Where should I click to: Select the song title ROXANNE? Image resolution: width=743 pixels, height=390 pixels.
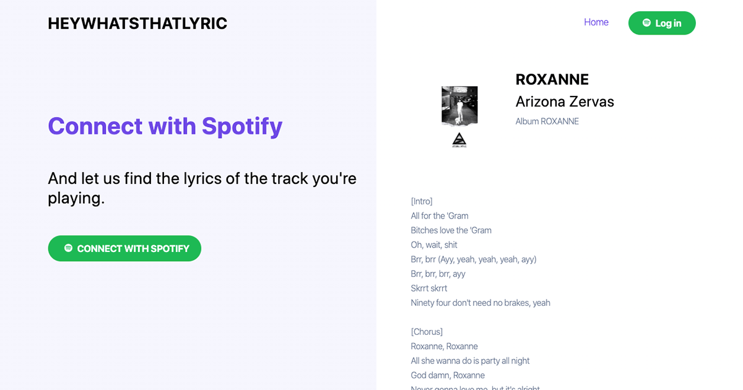click(552, 79)
